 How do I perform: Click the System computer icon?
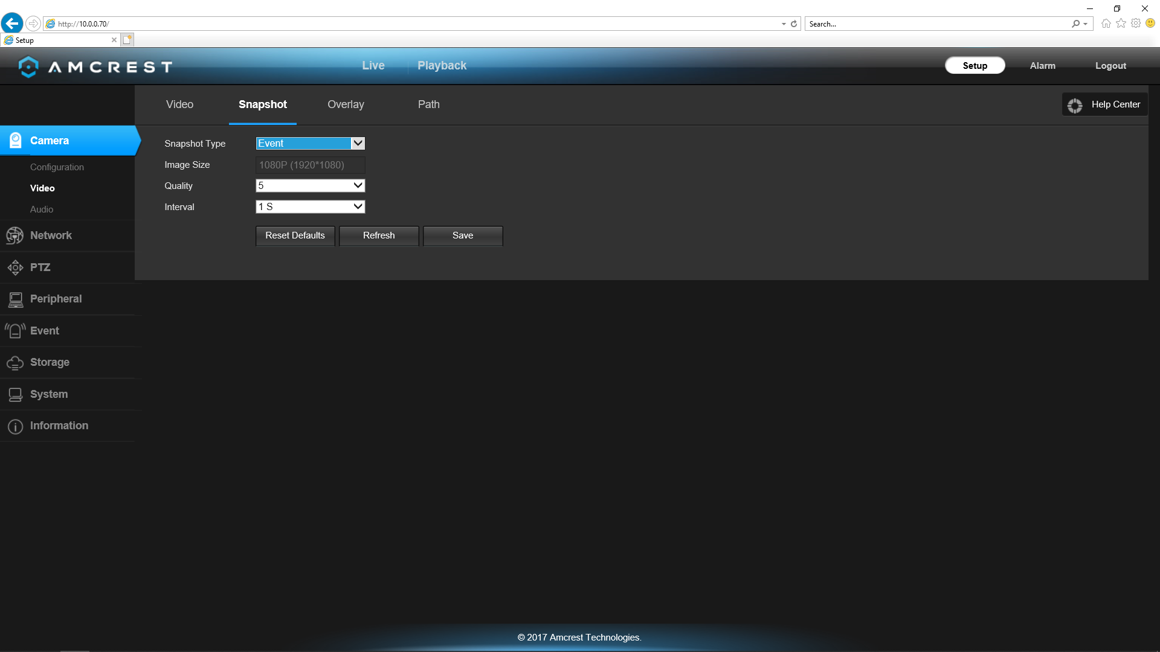16,395
